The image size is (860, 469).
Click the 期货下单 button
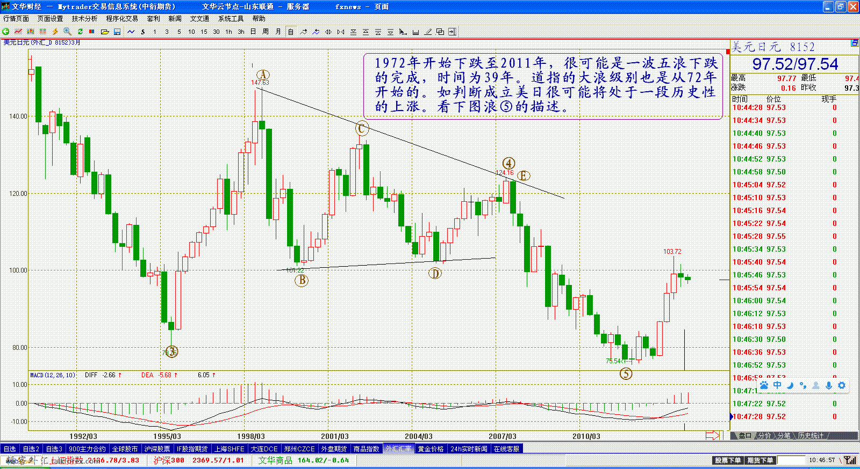(x=760, y=460)
